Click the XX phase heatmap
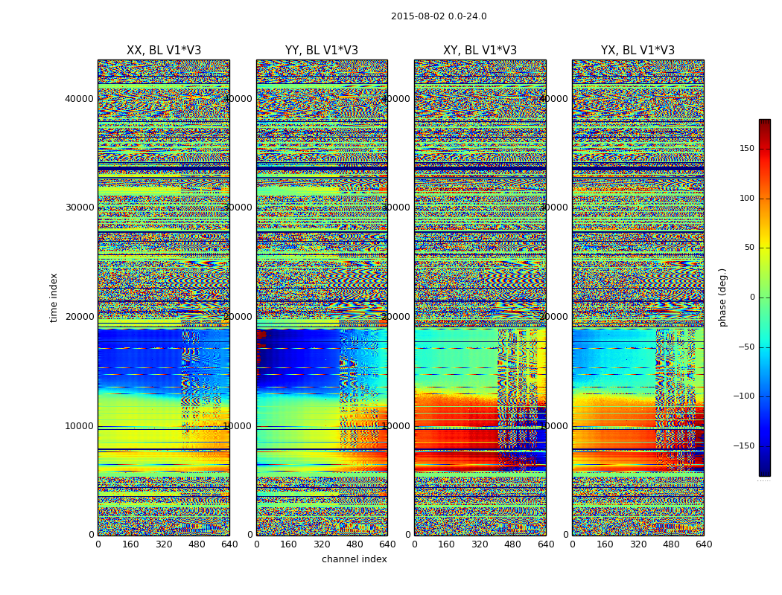The image size is (782, 595). pos(164,297)
